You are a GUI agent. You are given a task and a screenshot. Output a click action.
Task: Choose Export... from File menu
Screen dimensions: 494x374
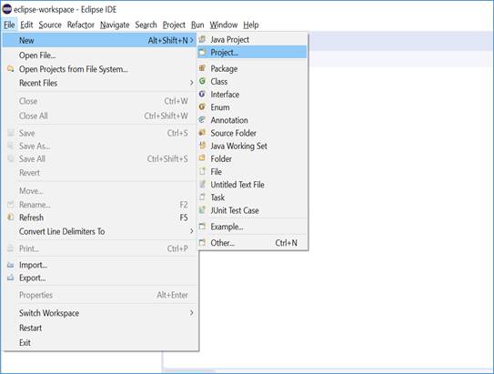tap(99, 278)
